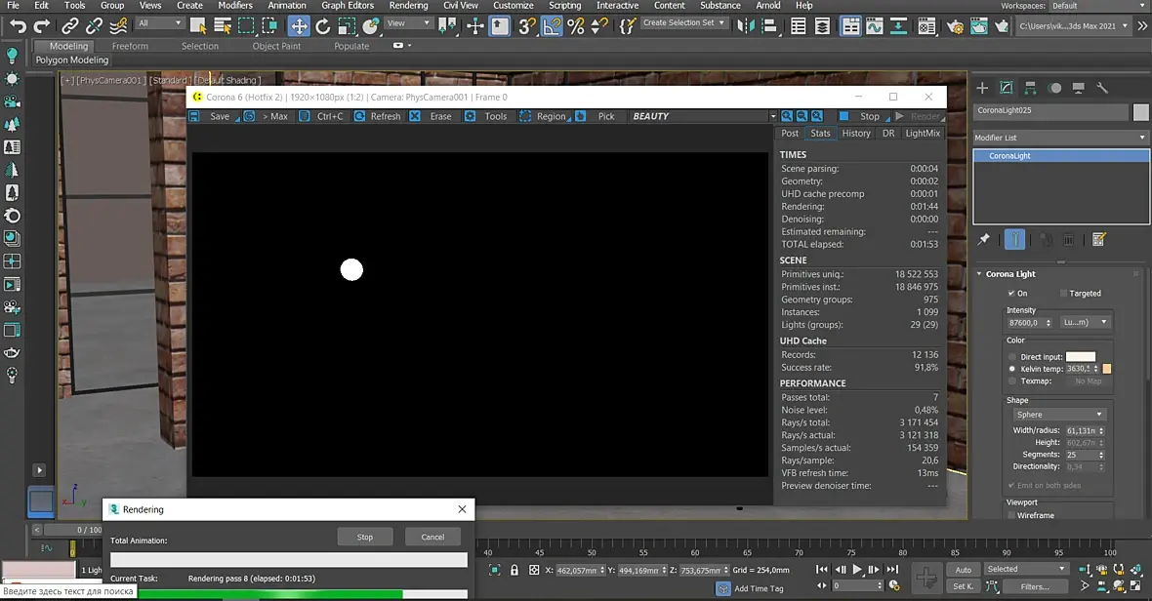1152x601 pixels.
Task: Toggle the Corona Light On checkbox
Action: 1011,293
